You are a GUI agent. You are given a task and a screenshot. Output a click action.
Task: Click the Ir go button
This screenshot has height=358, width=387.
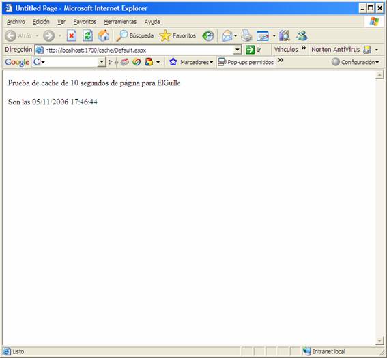254,50
